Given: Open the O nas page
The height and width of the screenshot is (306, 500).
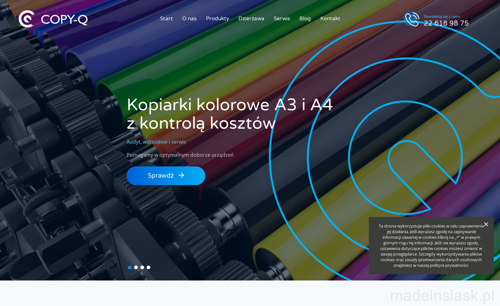Looking at the screenshot, I should tap(189, 19).
